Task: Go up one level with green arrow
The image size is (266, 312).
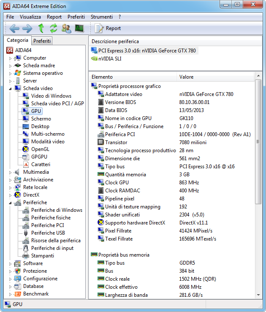Action: (x=41, y=28)
